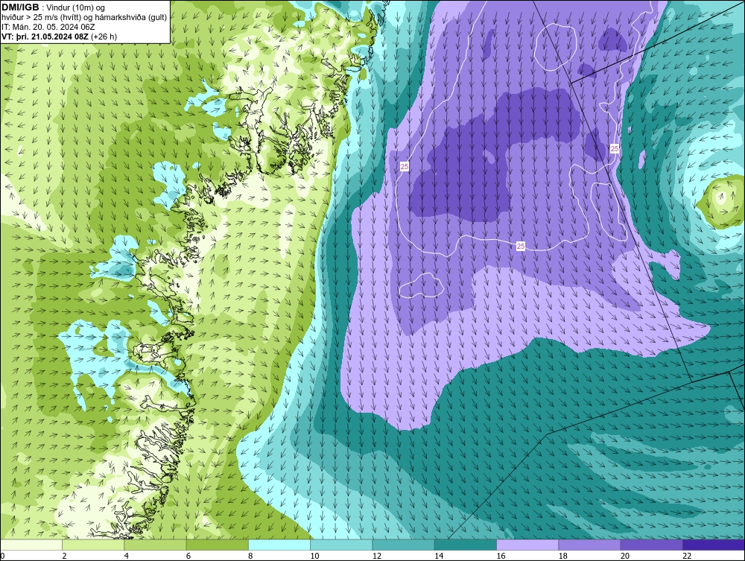Click the initial time 'IT: Mán. 20. 05. 2024 06Z'
The width and height of the screenshot is (745, 561).
(x=48, y=27)
